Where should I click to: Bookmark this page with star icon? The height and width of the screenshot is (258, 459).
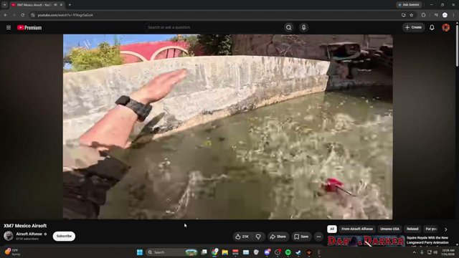click(x=411, y=15)
